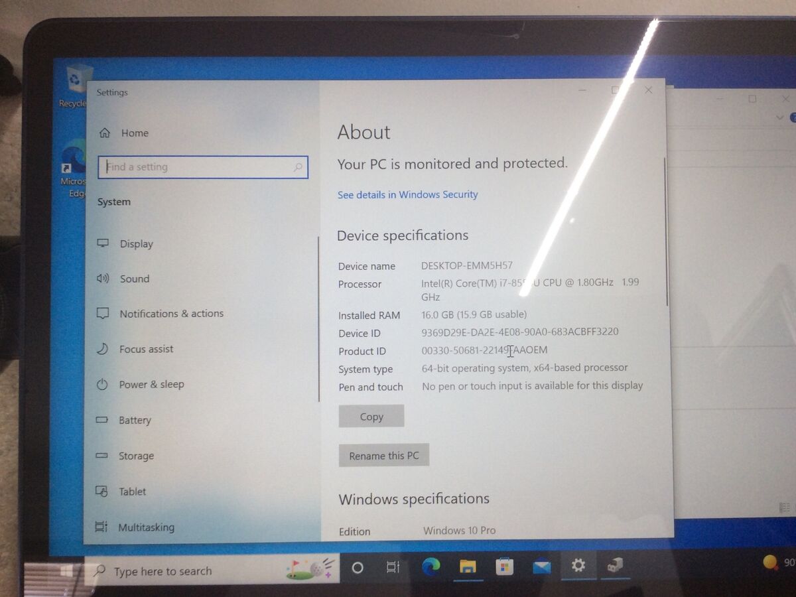Click the weather icon in system tray
The width and height of the screenshot is (796, 597).
(x=770, y=563)
